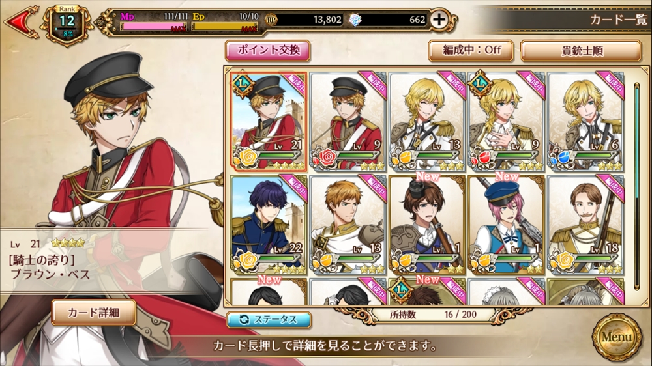Viewport: 652px width, 366px height.
Task: Tap the red back arrow
Action: (20, 21)
